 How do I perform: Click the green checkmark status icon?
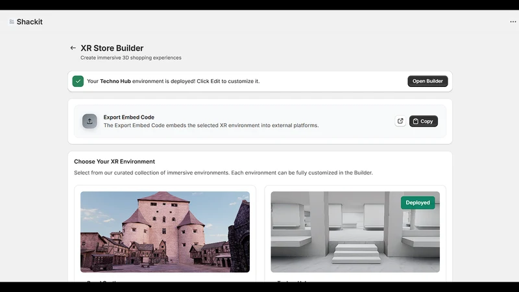(78, 81)
